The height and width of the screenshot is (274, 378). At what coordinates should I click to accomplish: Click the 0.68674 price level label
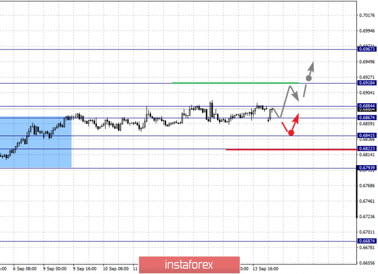pos(367,118)
